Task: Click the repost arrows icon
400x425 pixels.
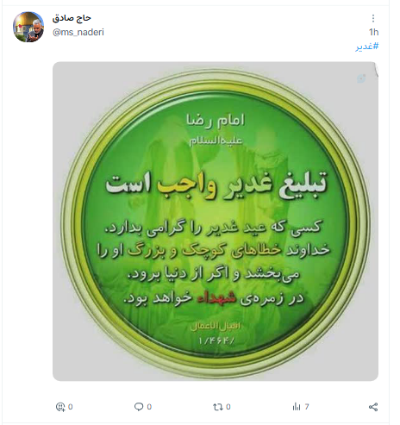Action: coord(218,407)
